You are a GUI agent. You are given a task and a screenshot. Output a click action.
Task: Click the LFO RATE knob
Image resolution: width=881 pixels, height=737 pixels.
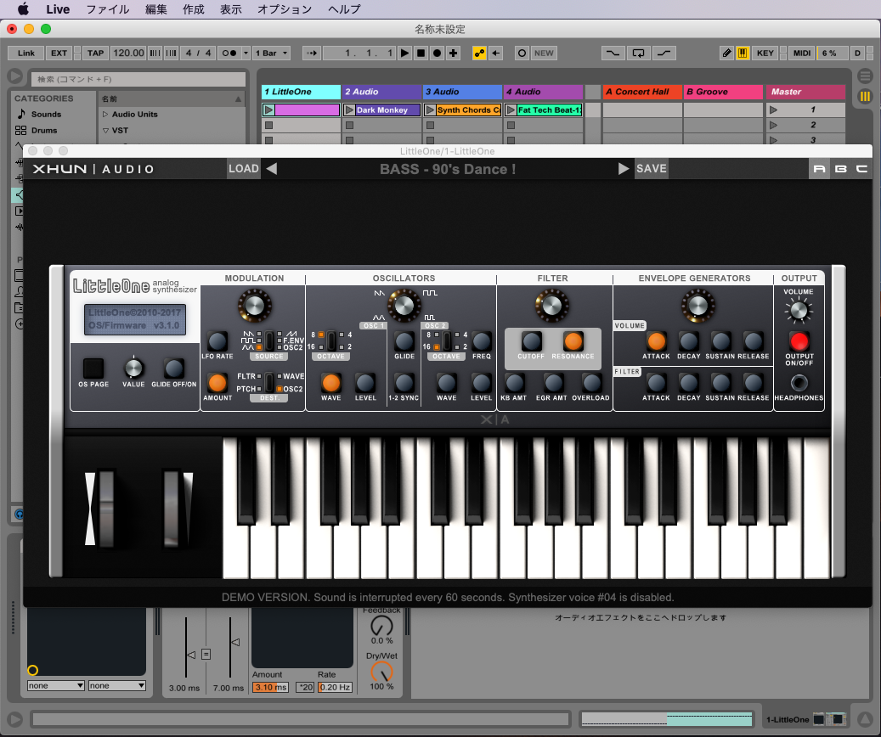(x=217, y=341)
